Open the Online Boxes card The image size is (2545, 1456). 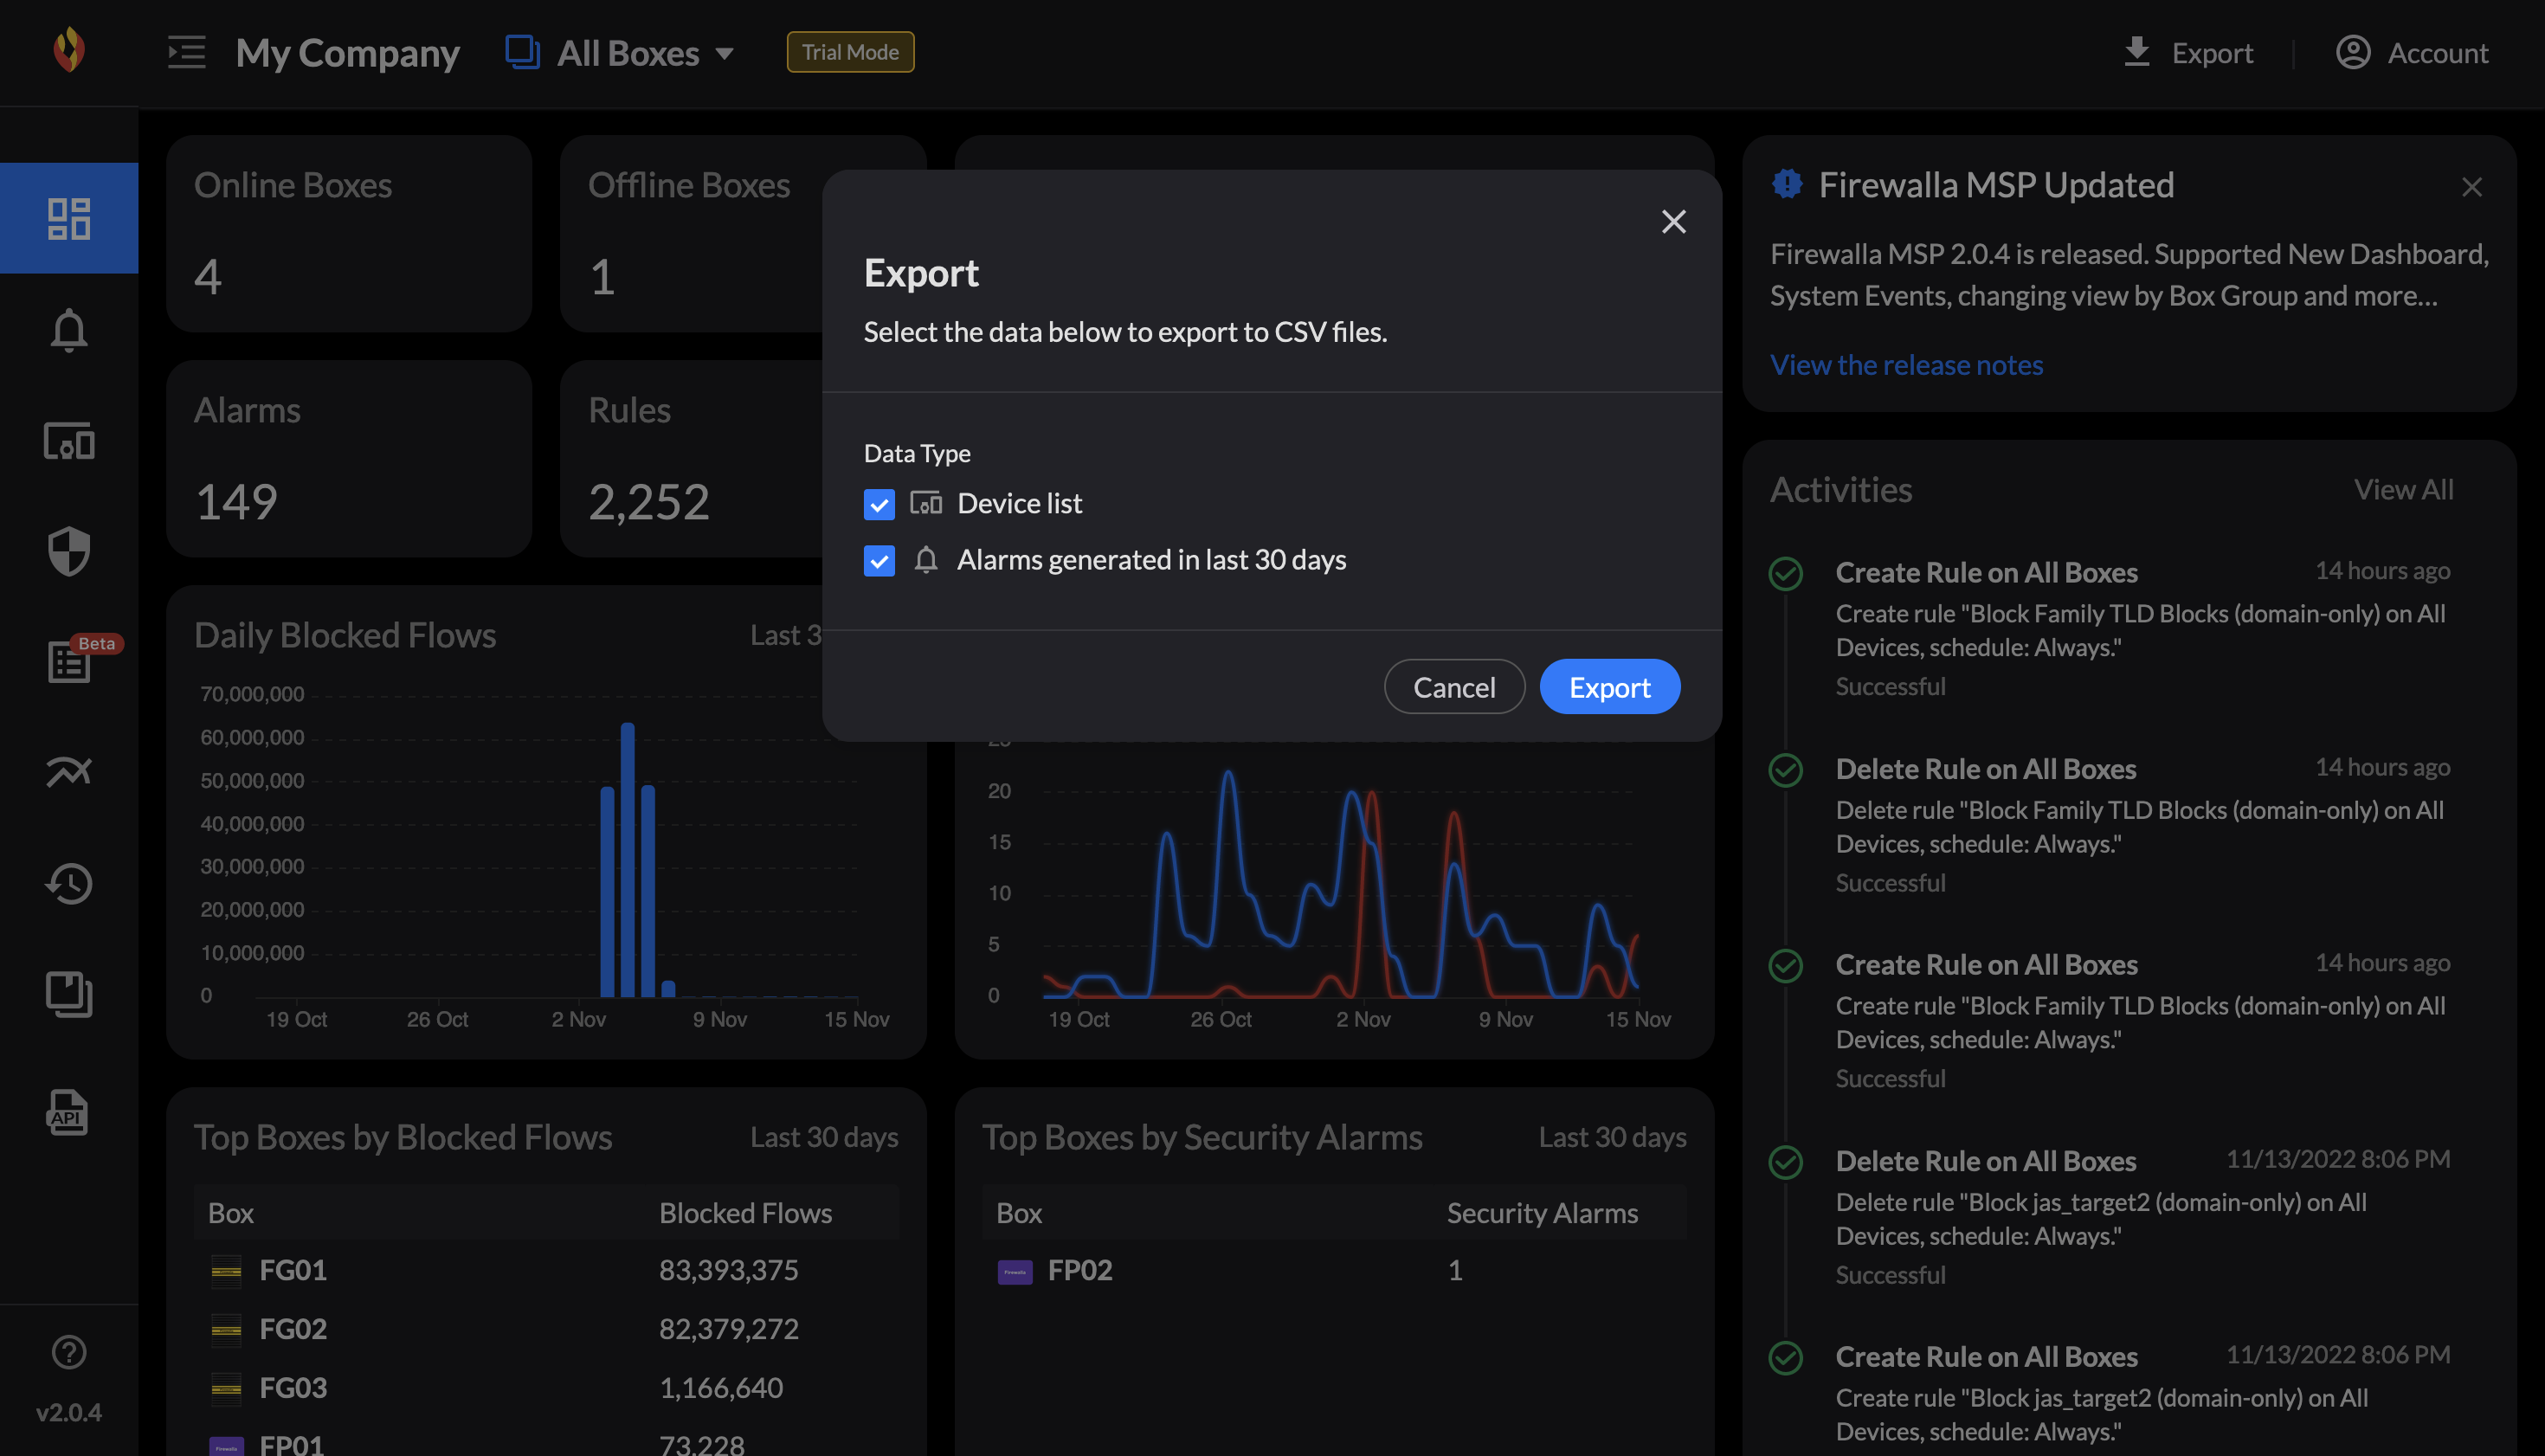(x=349, y=234)
